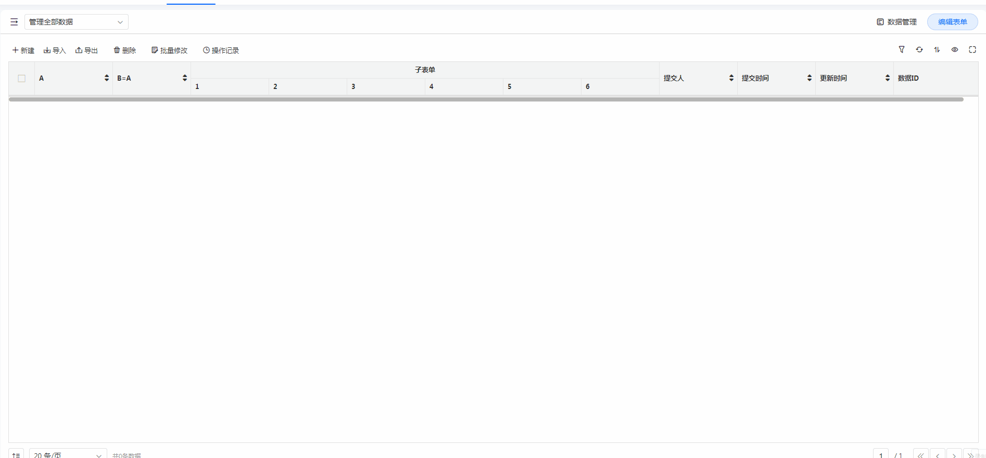Enter fullscreen with the expand icon
Screen dimensions: 986x458
tap(972, 50)
